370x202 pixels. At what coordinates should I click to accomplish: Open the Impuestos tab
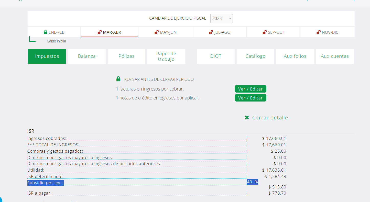click(x=47, y=56)
